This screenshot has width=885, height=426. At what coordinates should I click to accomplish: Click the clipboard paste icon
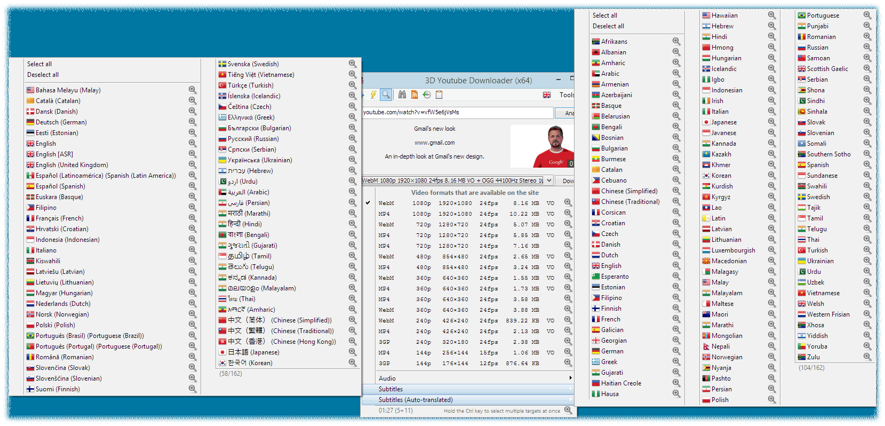point(439,94)
